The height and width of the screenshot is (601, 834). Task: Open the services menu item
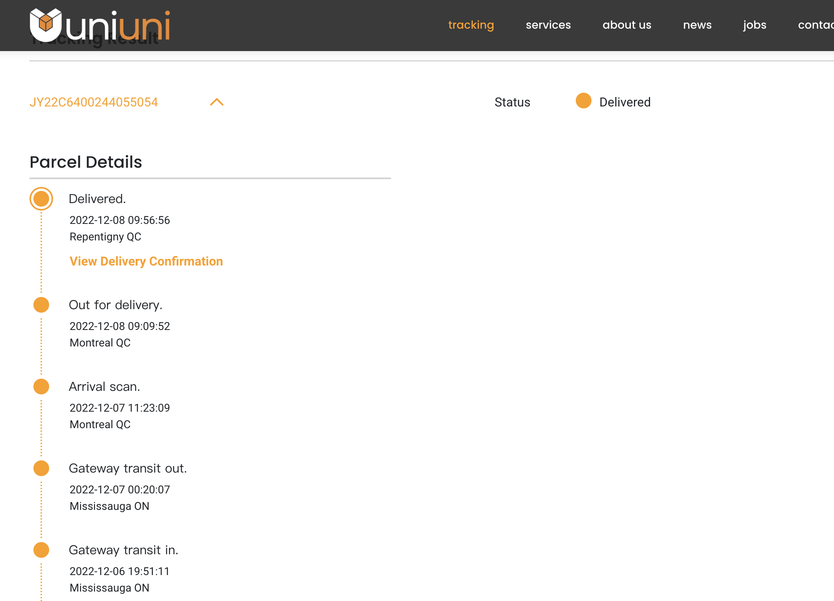tap(548, 25)
